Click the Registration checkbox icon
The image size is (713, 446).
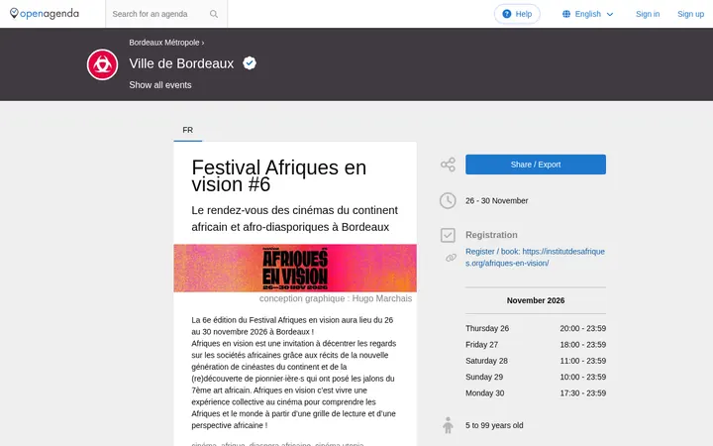(x=448, y=235)
